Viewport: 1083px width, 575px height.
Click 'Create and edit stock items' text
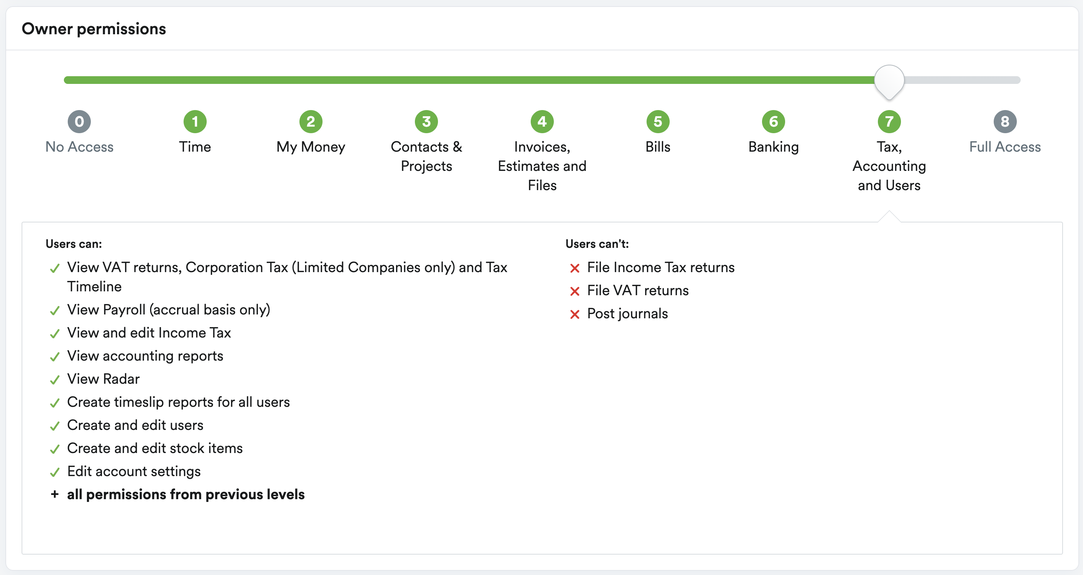pos(155,448)
